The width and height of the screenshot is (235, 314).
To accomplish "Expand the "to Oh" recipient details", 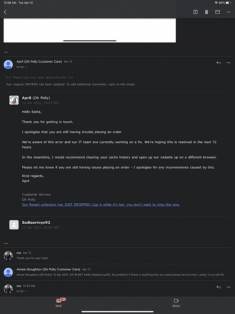I will pyautogui.click(x=22, y=291).
